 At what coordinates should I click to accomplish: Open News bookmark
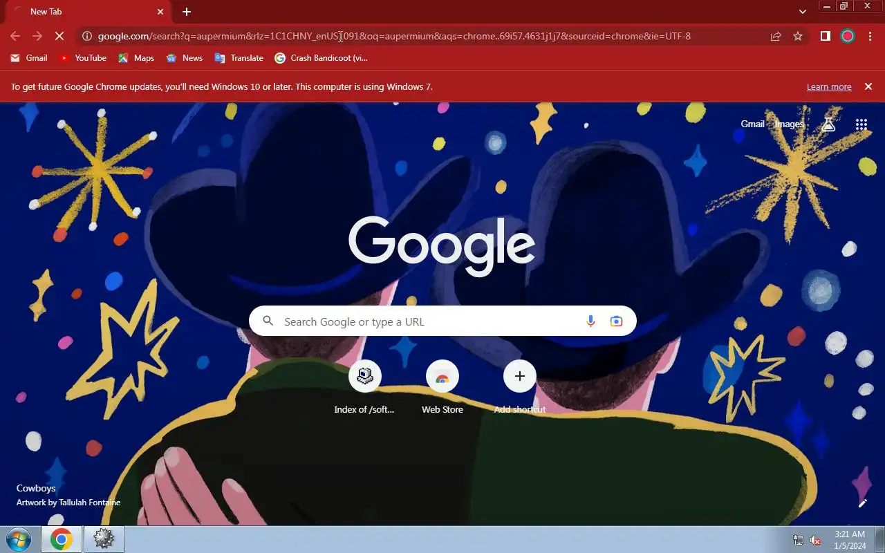185,58
